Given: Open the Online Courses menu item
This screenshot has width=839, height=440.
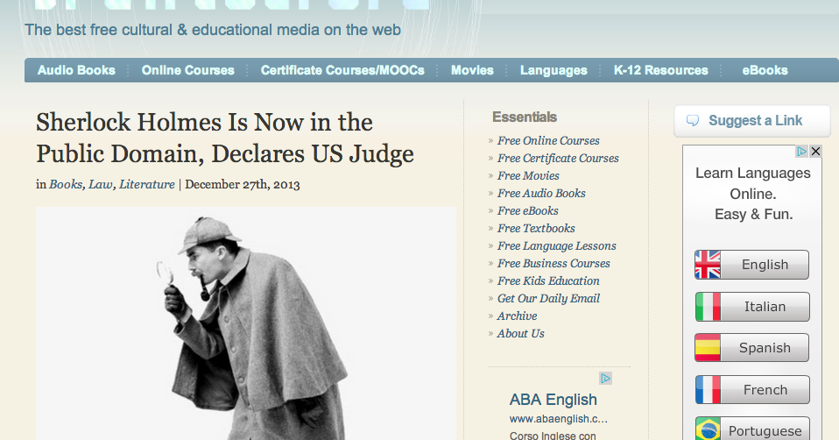Looking at the screenshot, I should coord(187,70).
